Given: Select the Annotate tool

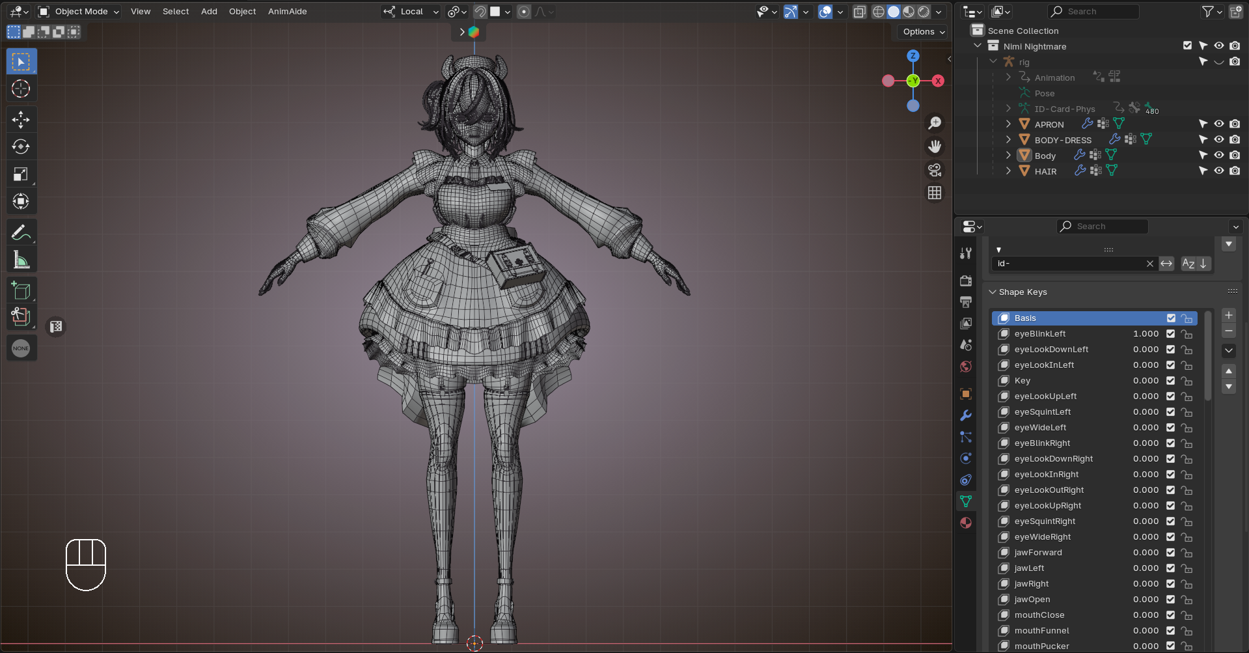Looking at the screenshot, I should pyautogui.click(x=21, y=232).
